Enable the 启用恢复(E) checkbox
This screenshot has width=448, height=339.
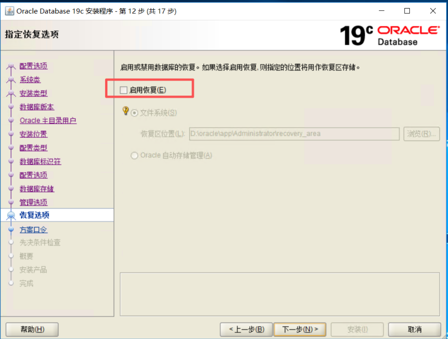(x=124, y=90)
